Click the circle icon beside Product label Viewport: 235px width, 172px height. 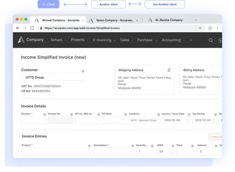pos(89,146)
